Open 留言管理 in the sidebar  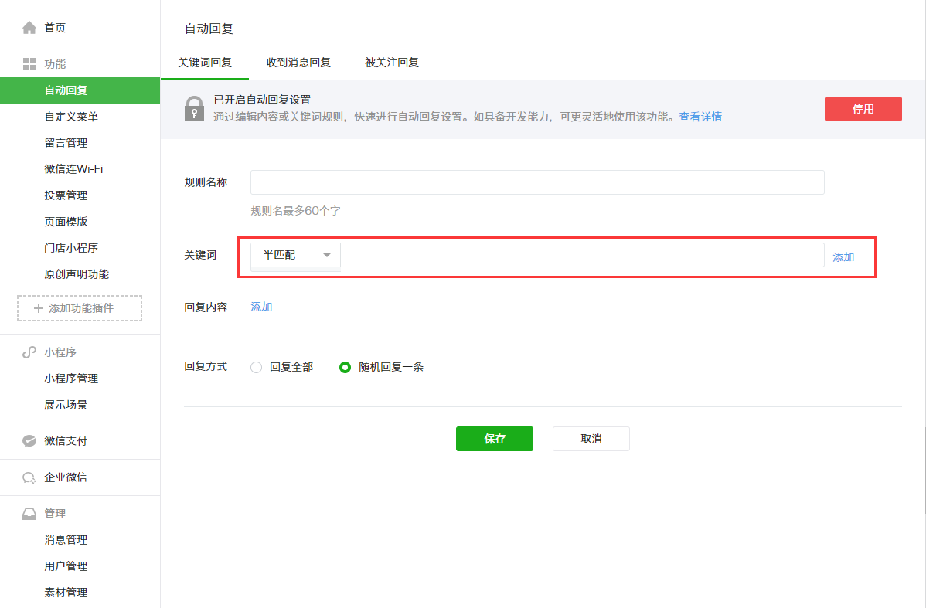(x=66, y=143)
